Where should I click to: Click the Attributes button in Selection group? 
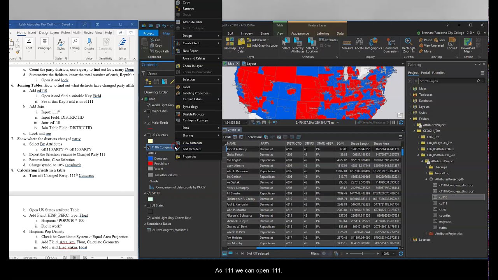[328, 40]
